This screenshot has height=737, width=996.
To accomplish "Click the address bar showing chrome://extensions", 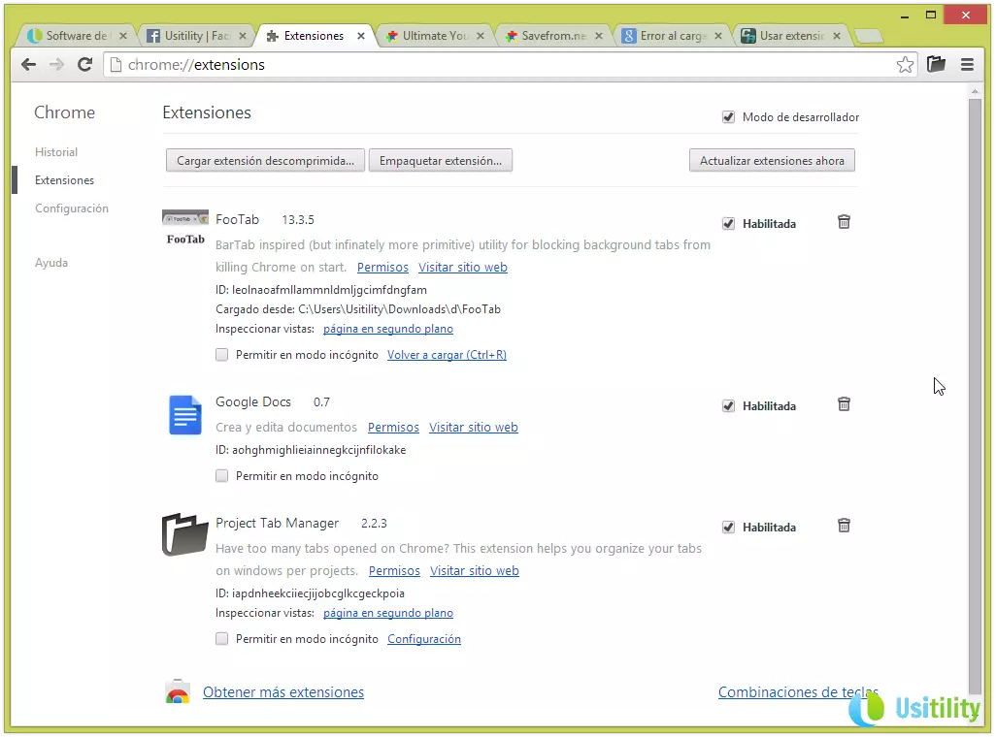I will pyautogui.click(x=485, y=65).
